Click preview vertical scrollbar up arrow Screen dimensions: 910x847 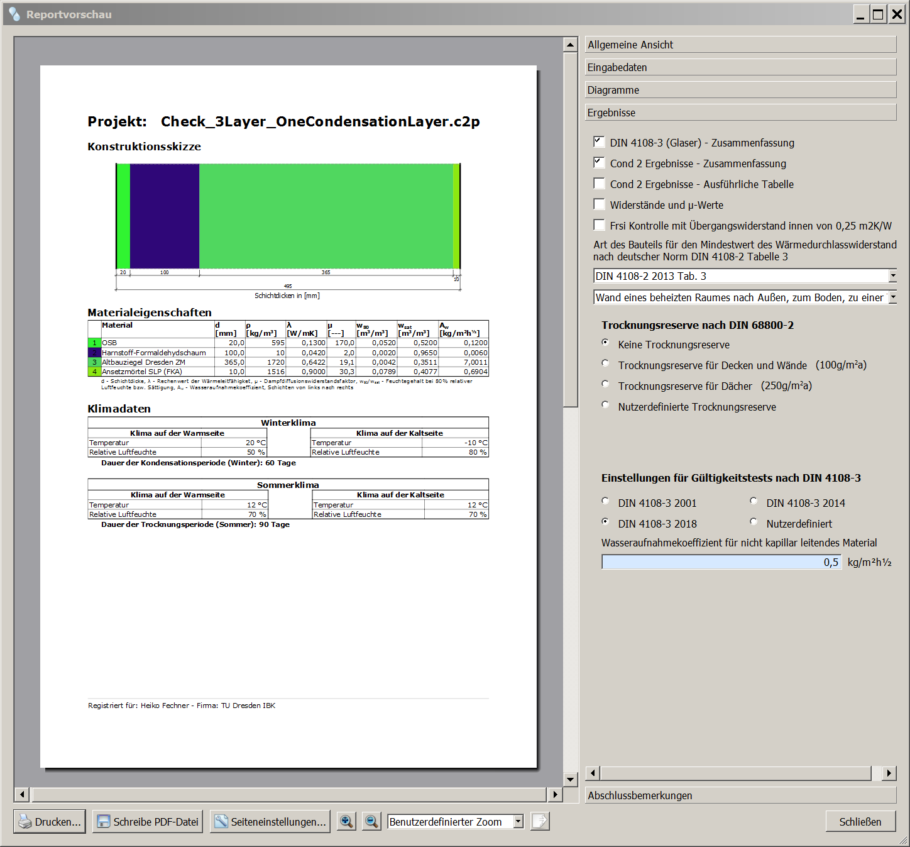pos(571,45)
